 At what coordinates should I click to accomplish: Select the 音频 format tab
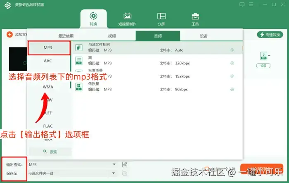pyautogui.click(x=158, y=36)
